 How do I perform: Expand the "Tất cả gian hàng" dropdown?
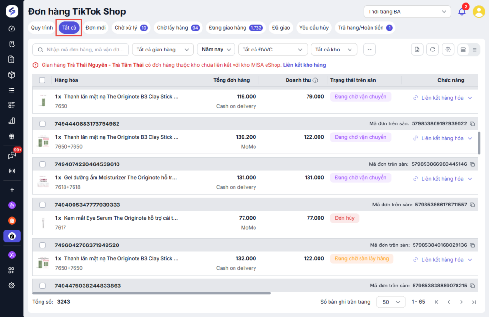coord(162,50)
